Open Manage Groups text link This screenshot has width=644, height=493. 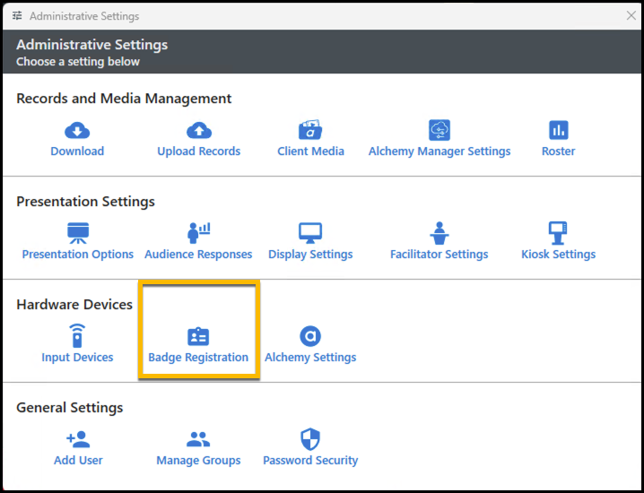tap(198, 461)
